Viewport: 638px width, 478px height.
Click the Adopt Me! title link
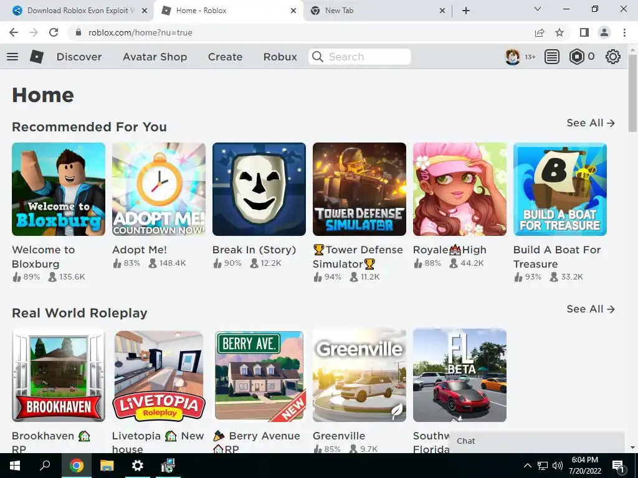140,250
